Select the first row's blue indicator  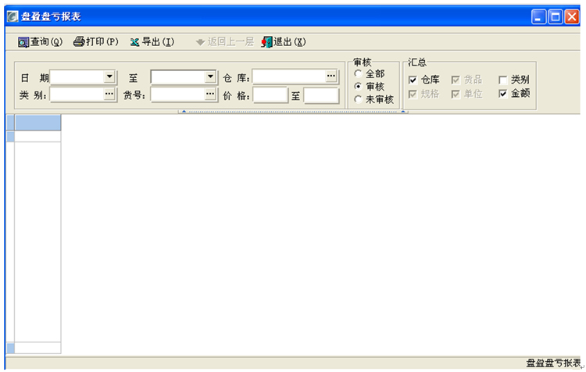tap(10, 137)
